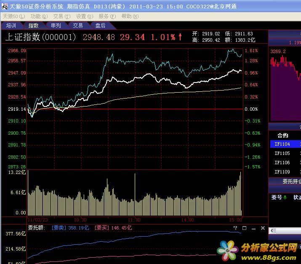The width and height of the screenshot is (301, 264).
Task: Click the 10:30 time axis marker
Action: [80, 220]
